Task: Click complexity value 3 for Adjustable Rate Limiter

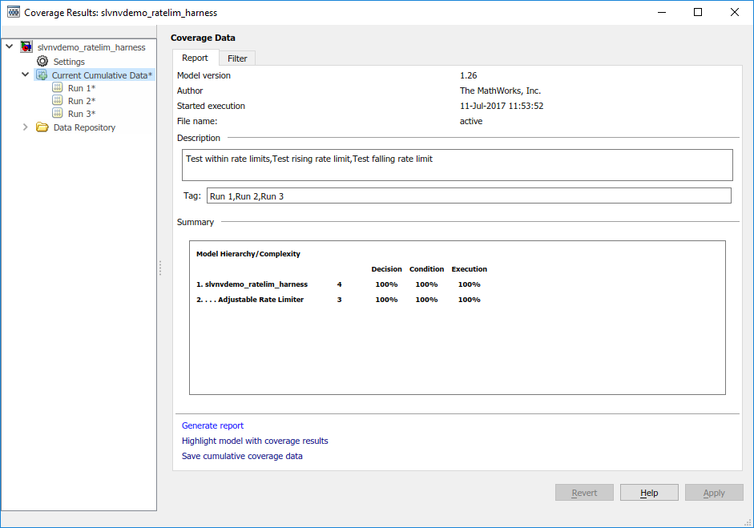Action: (x=339, y=299)
